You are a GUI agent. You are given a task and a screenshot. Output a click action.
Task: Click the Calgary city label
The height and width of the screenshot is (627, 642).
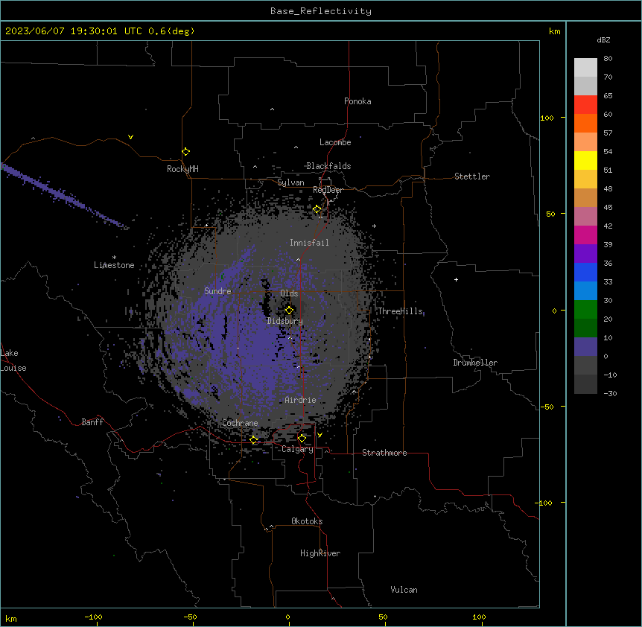coord(297,449)
